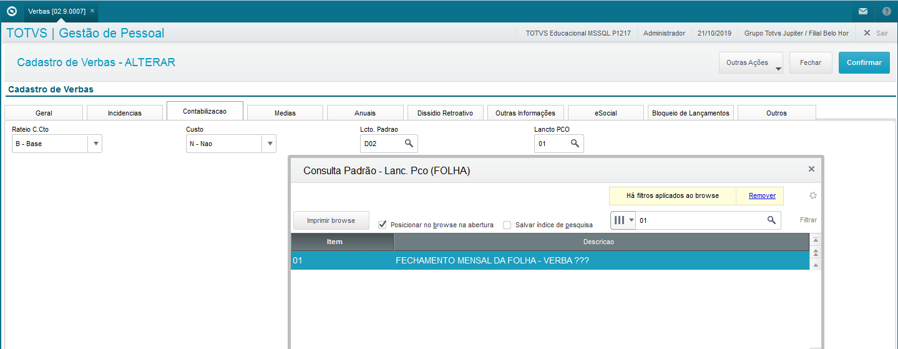Switch to the Geral tab
The width and height of the screenshot is (898, 349).
(44, 113)
